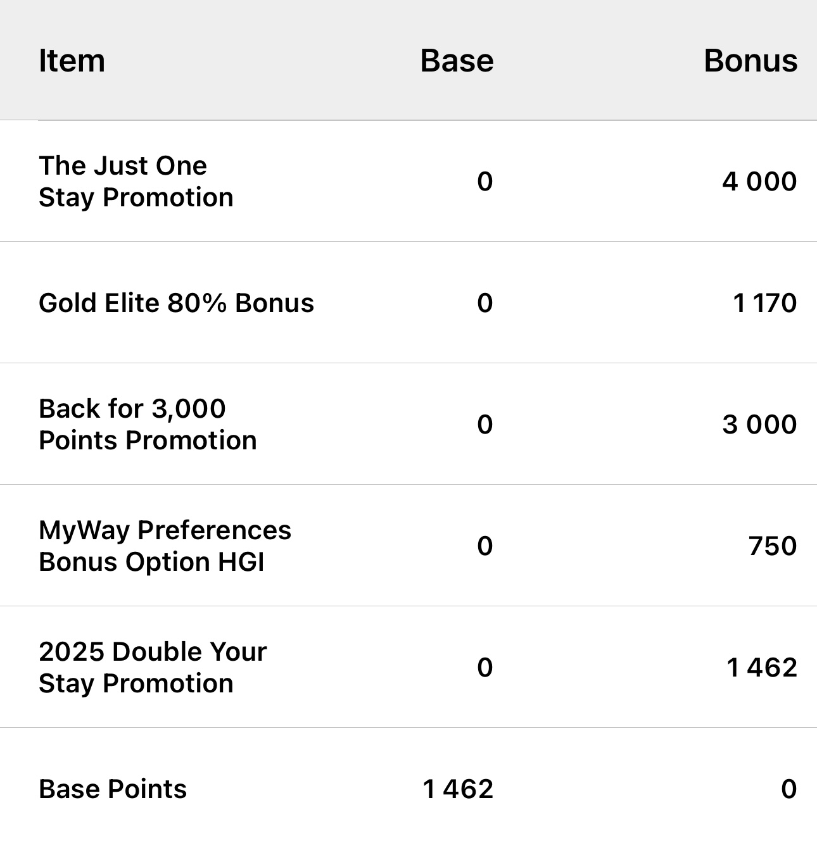This screenshot has width=817, height=843.
Task: Tap the 750 bonus value
Action: [x=773, y=546]
